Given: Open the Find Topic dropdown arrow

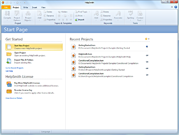Looking at the screenshot, I should tap(89, 12).
